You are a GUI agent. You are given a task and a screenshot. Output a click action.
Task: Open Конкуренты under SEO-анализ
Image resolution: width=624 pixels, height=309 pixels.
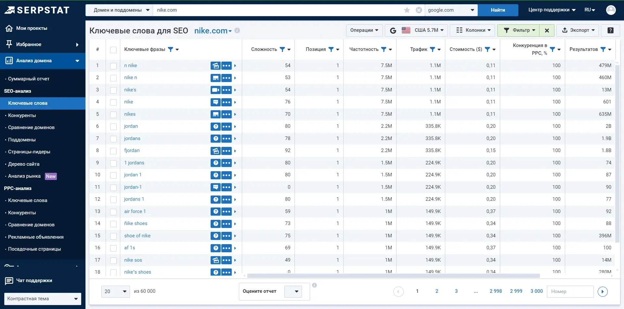22,115
